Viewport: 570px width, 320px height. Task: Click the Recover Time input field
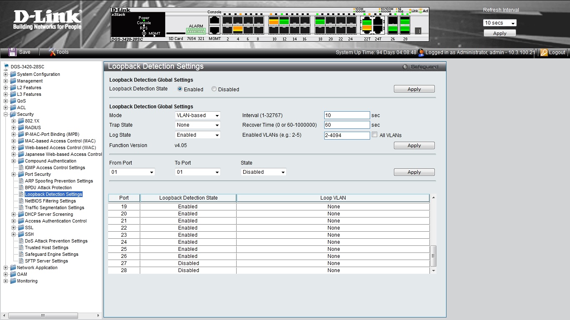point(347,125)
